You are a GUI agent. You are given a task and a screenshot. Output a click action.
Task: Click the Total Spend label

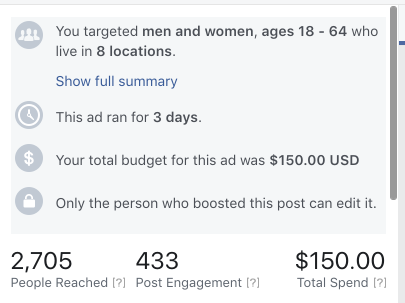332,282
